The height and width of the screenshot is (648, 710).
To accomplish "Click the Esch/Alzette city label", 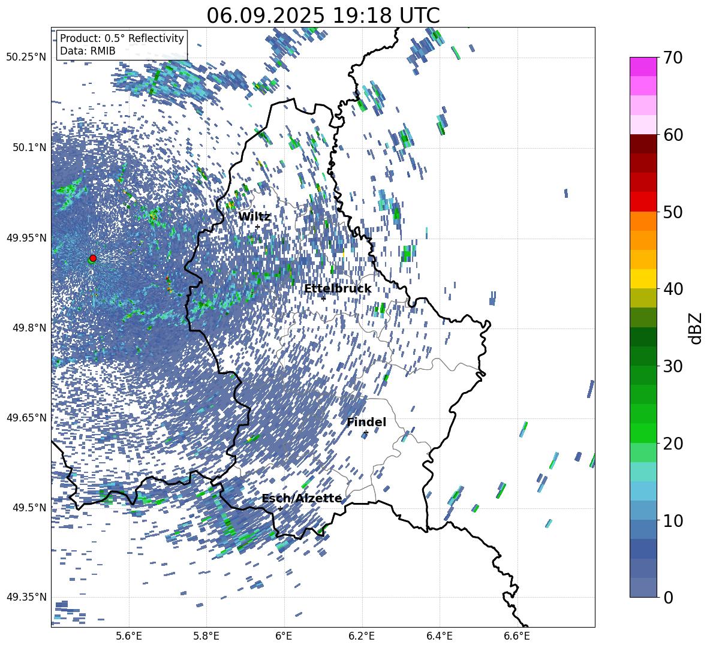I will coord(302,498).
